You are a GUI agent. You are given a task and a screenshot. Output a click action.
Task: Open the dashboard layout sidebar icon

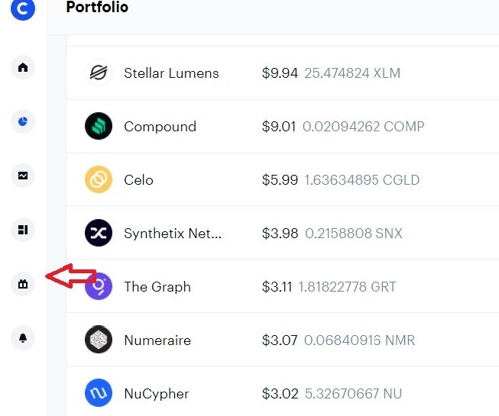click(23, 229)
